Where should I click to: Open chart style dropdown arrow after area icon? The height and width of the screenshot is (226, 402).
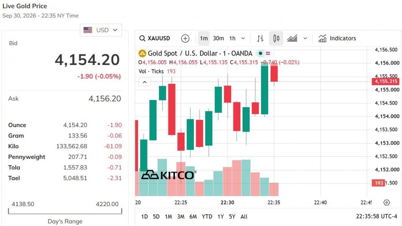pyautogui.click(x=305, y=38)
